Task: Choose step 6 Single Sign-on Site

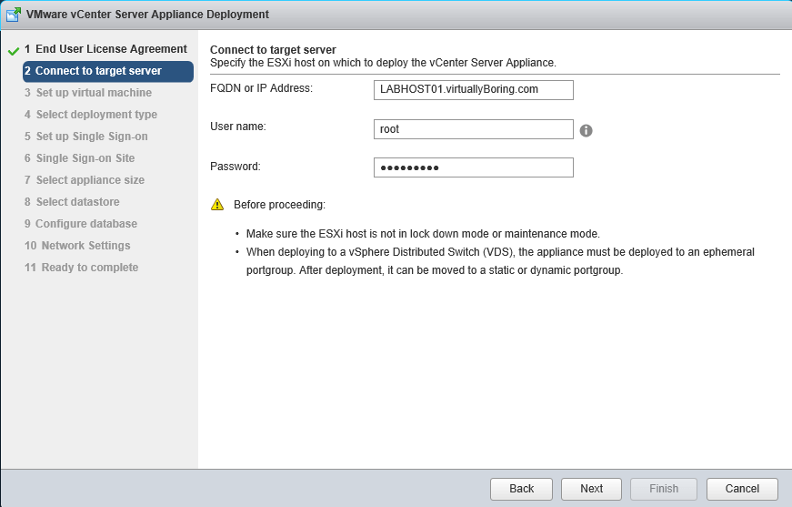Action: tap(85, 158)
